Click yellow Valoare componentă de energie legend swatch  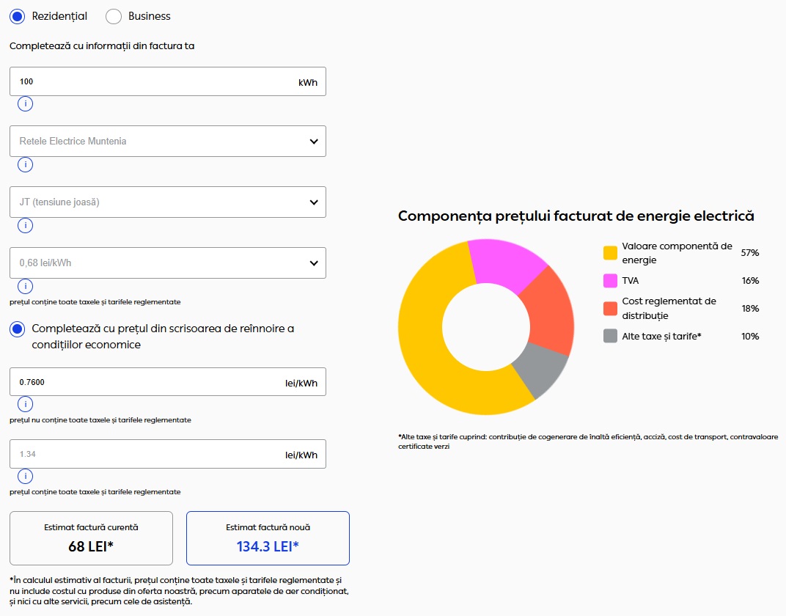coord(610,253)
